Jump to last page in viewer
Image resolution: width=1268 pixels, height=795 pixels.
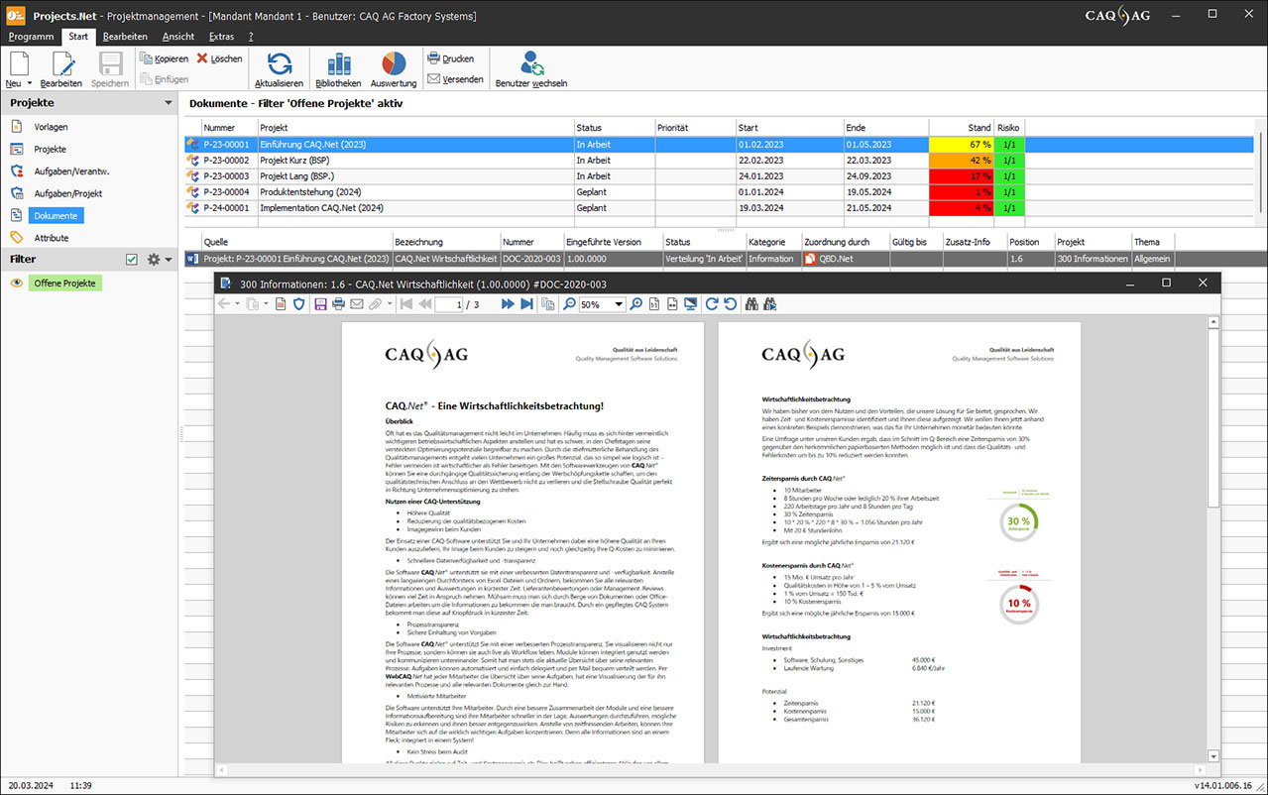(x=526, y=304)
